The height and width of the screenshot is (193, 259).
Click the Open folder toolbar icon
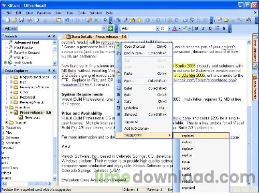(x=15, y=20)
